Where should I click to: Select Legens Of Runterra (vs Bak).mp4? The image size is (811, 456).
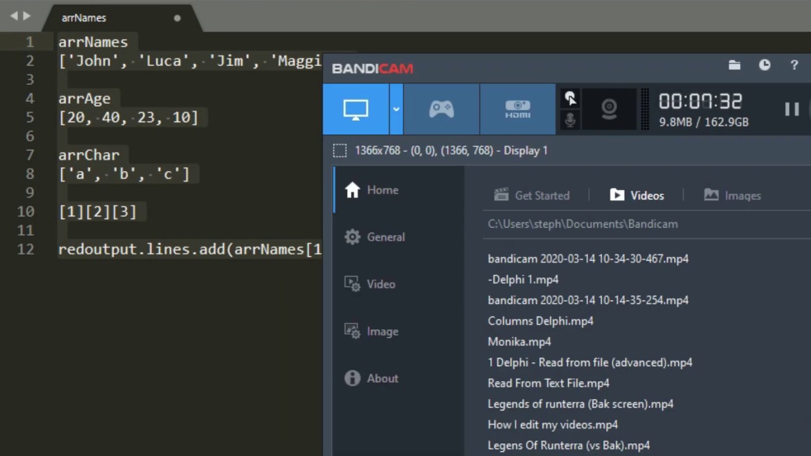[569, 446]
